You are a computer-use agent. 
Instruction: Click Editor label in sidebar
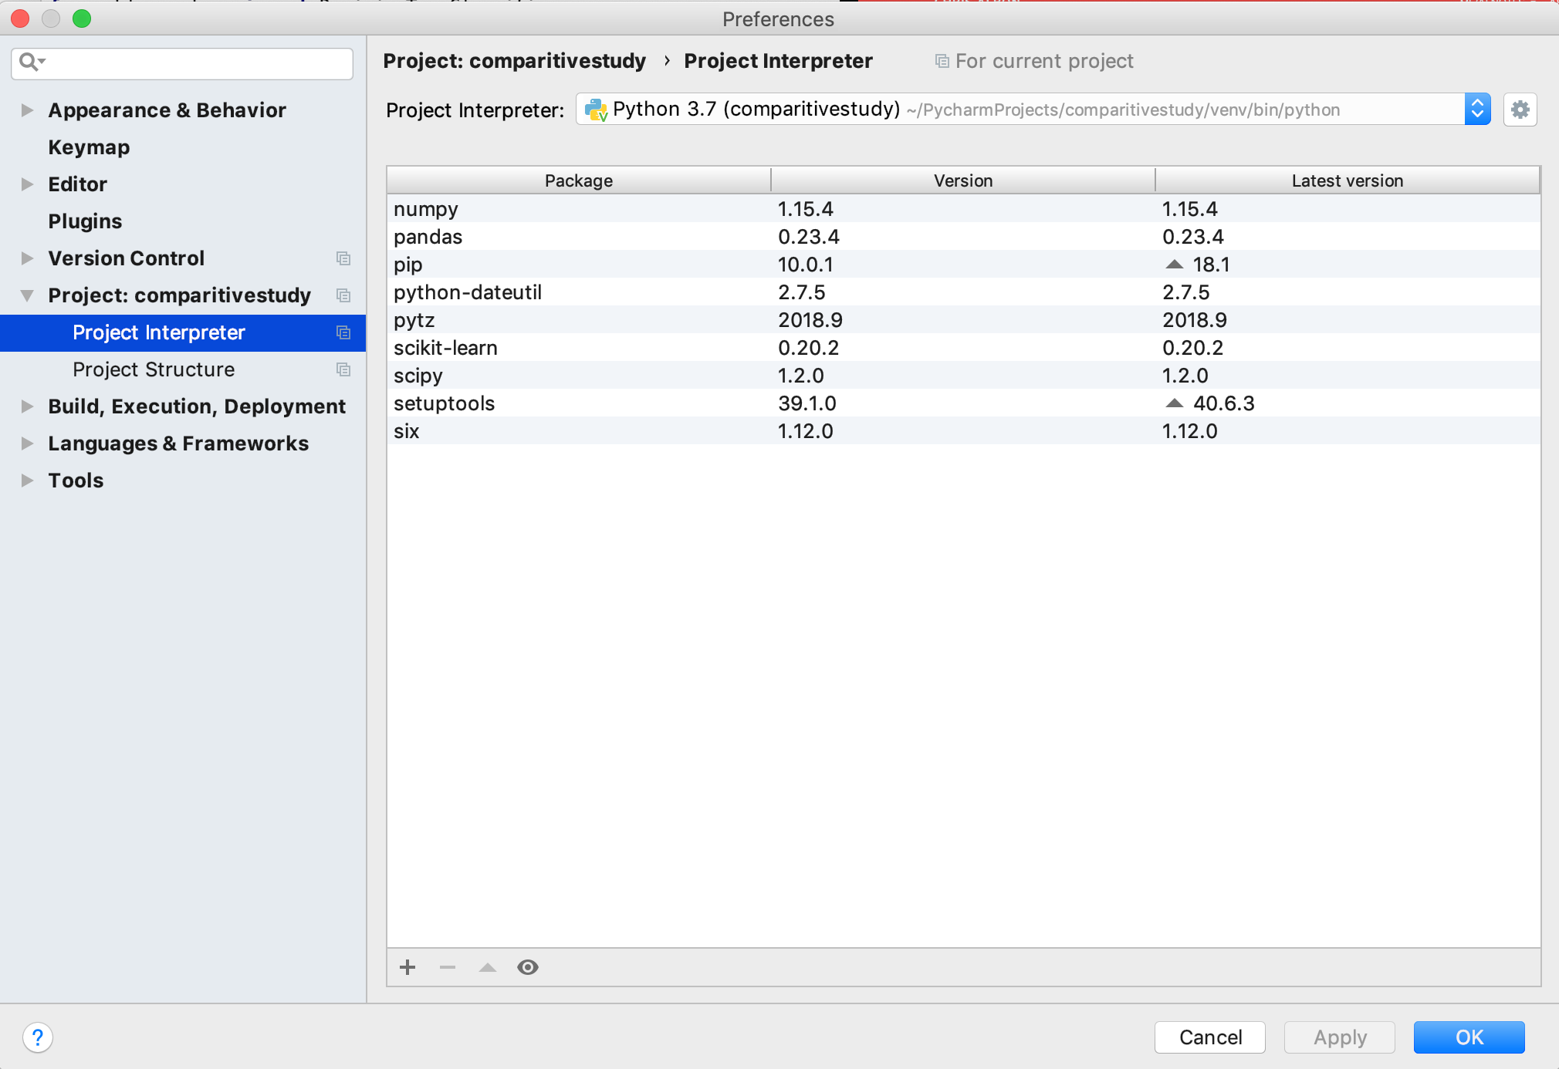tap(77, 184)
